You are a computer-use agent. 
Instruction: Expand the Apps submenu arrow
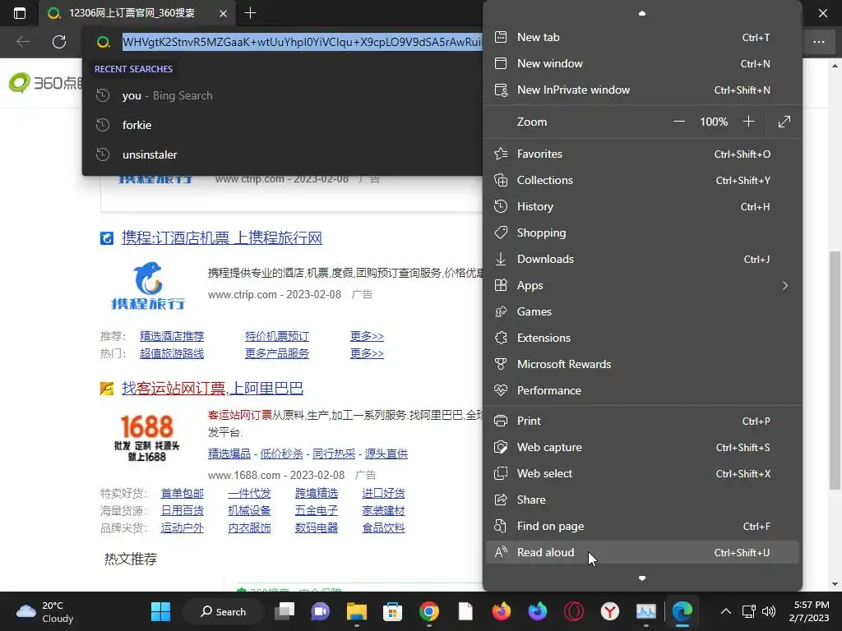[x=785, y=285]
